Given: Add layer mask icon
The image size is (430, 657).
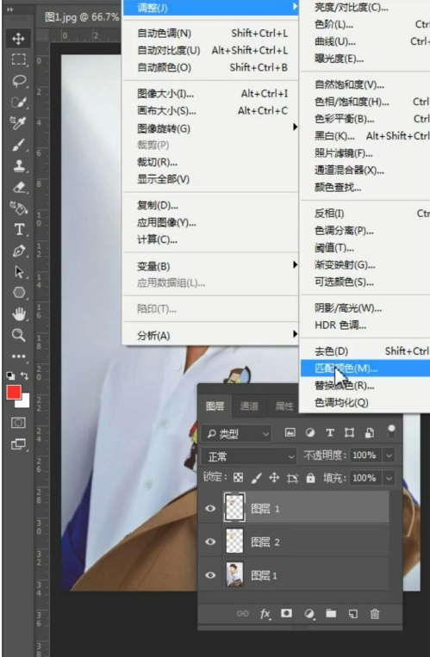Looking at the screenshot, I should [287, 613].
